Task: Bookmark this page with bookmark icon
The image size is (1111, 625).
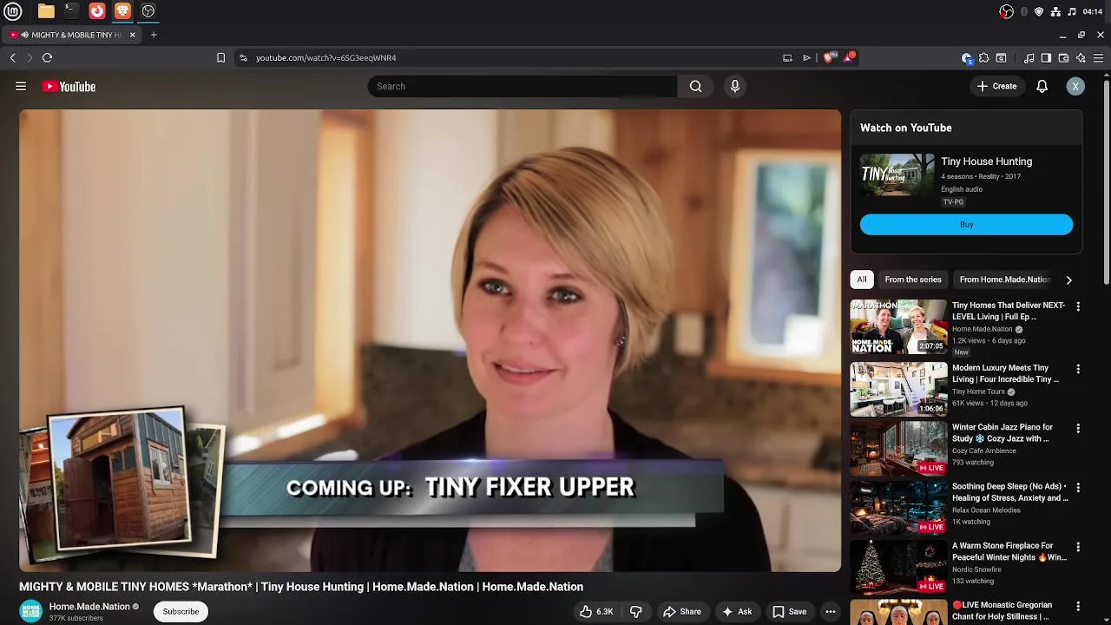Action: (220, 57)
